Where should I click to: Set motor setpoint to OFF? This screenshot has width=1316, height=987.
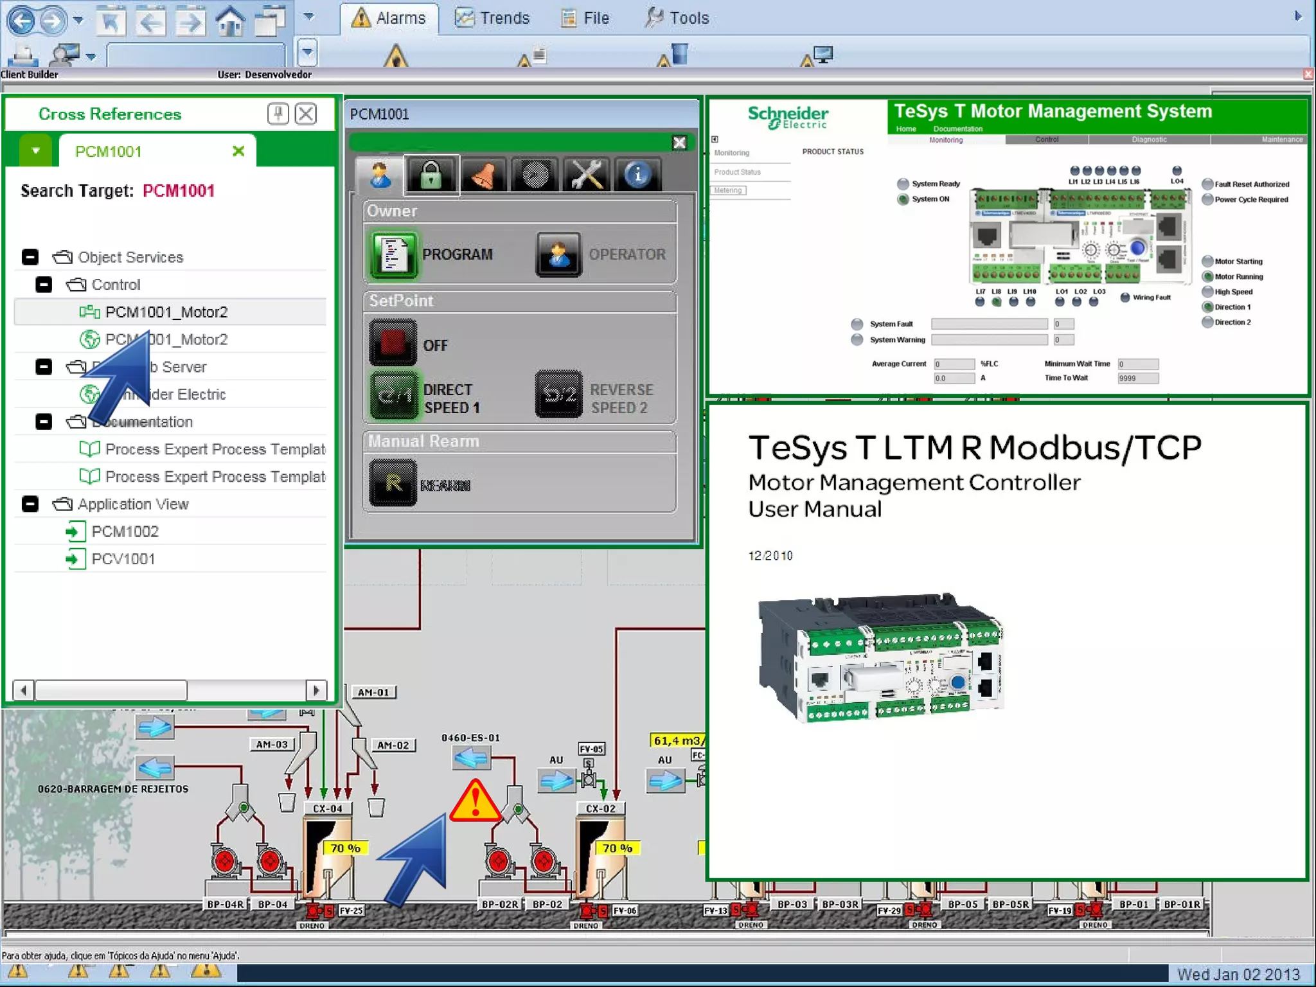point(393,344)
